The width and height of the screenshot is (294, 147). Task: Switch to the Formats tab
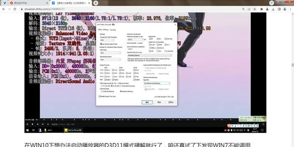113,29
